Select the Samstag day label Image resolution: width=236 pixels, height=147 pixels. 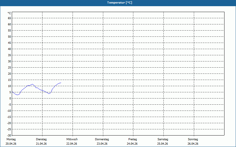click(x=163, y=139)
